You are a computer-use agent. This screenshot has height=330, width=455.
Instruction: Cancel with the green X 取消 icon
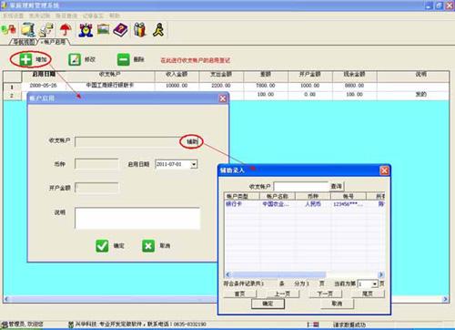(x=148, y=246)
